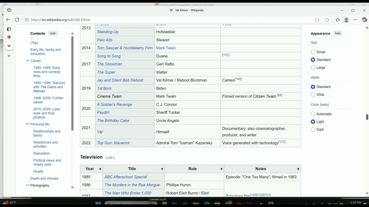Screen dimensions: 369x207
Task: Open the workspaces icon in the title bar
Action: click(x=9, y=10)
